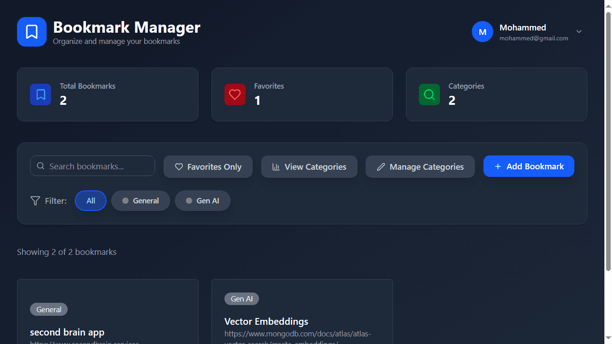The height and width of the screenshot is (344, 612).
Task: Select the Gen AI filter pill
Action: click(x=203, y=201)
